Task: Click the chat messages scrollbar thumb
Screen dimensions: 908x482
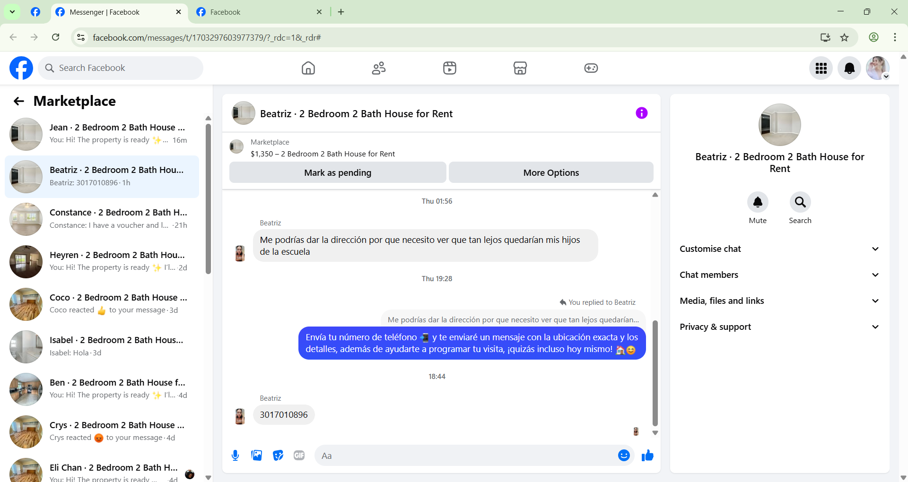Action: pos(655,373)
